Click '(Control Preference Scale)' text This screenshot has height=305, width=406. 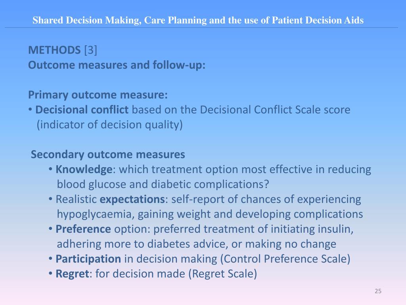tap(285, 259)
